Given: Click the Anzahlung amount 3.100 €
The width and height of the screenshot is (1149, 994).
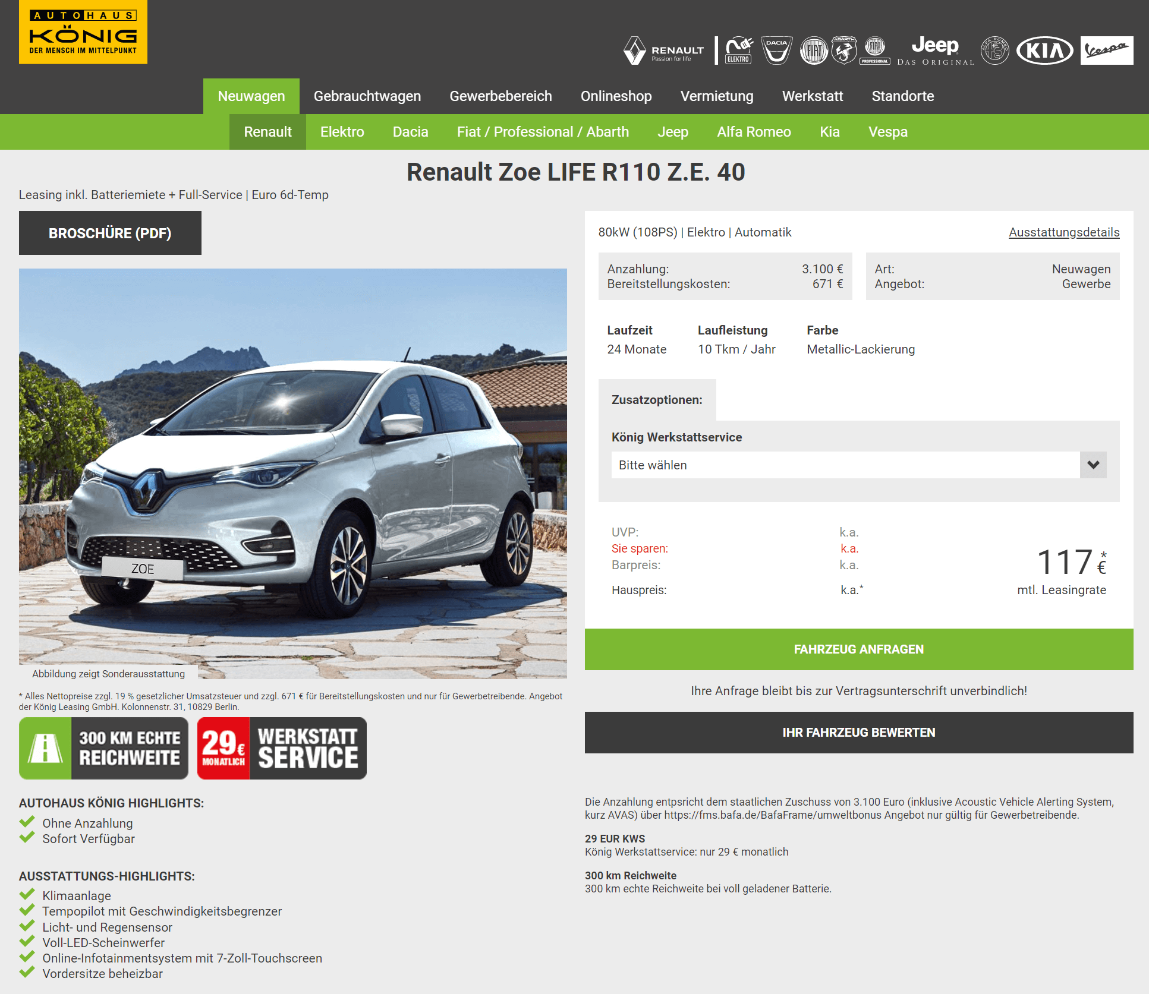Looking at the screenshot, I should tap(823, 269).
